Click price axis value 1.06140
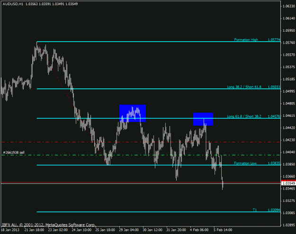This screenshot has width=296, height=234. 289,18
